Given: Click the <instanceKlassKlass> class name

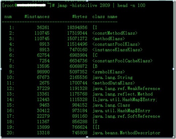Looking at the screenshot, I should click(117, 50).
